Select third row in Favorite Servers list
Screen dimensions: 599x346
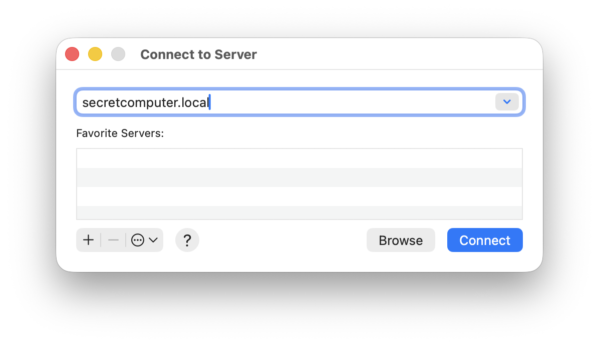(x=299, y=196)
